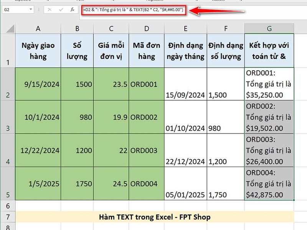Select row 5 header

click(x=8, y=183)
